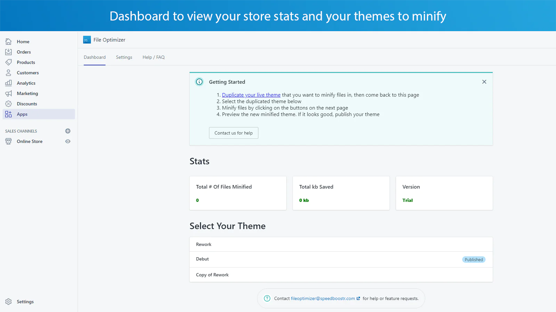View Analytics using the chart icon

tap(8, 83)
